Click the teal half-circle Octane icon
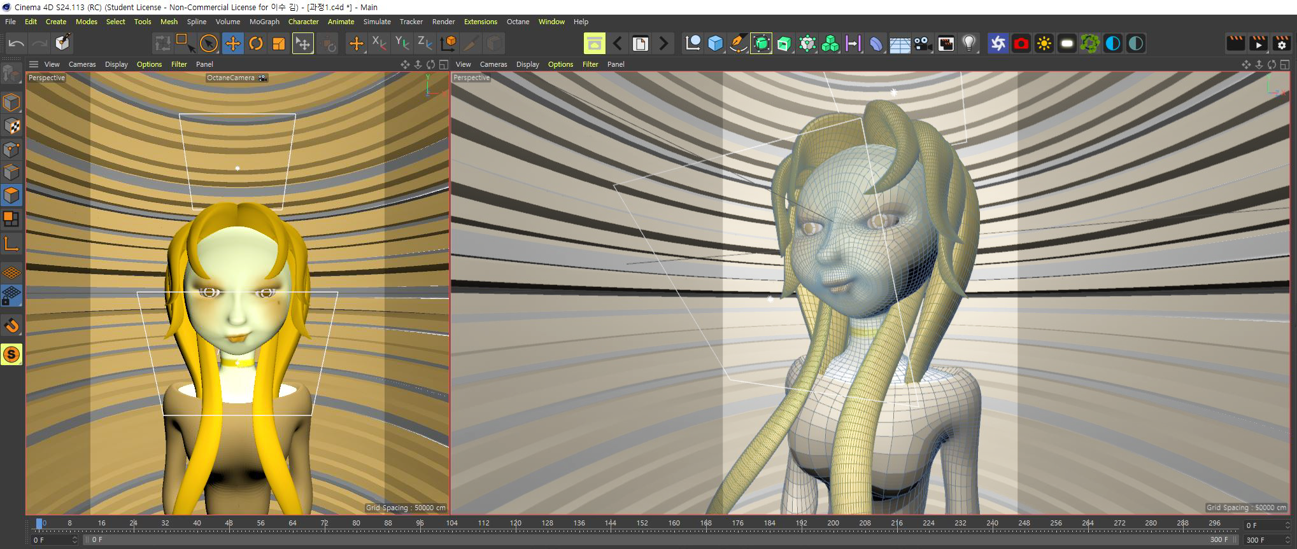Viewport: 1297px width, 549px height. (x=1136, y=43)
